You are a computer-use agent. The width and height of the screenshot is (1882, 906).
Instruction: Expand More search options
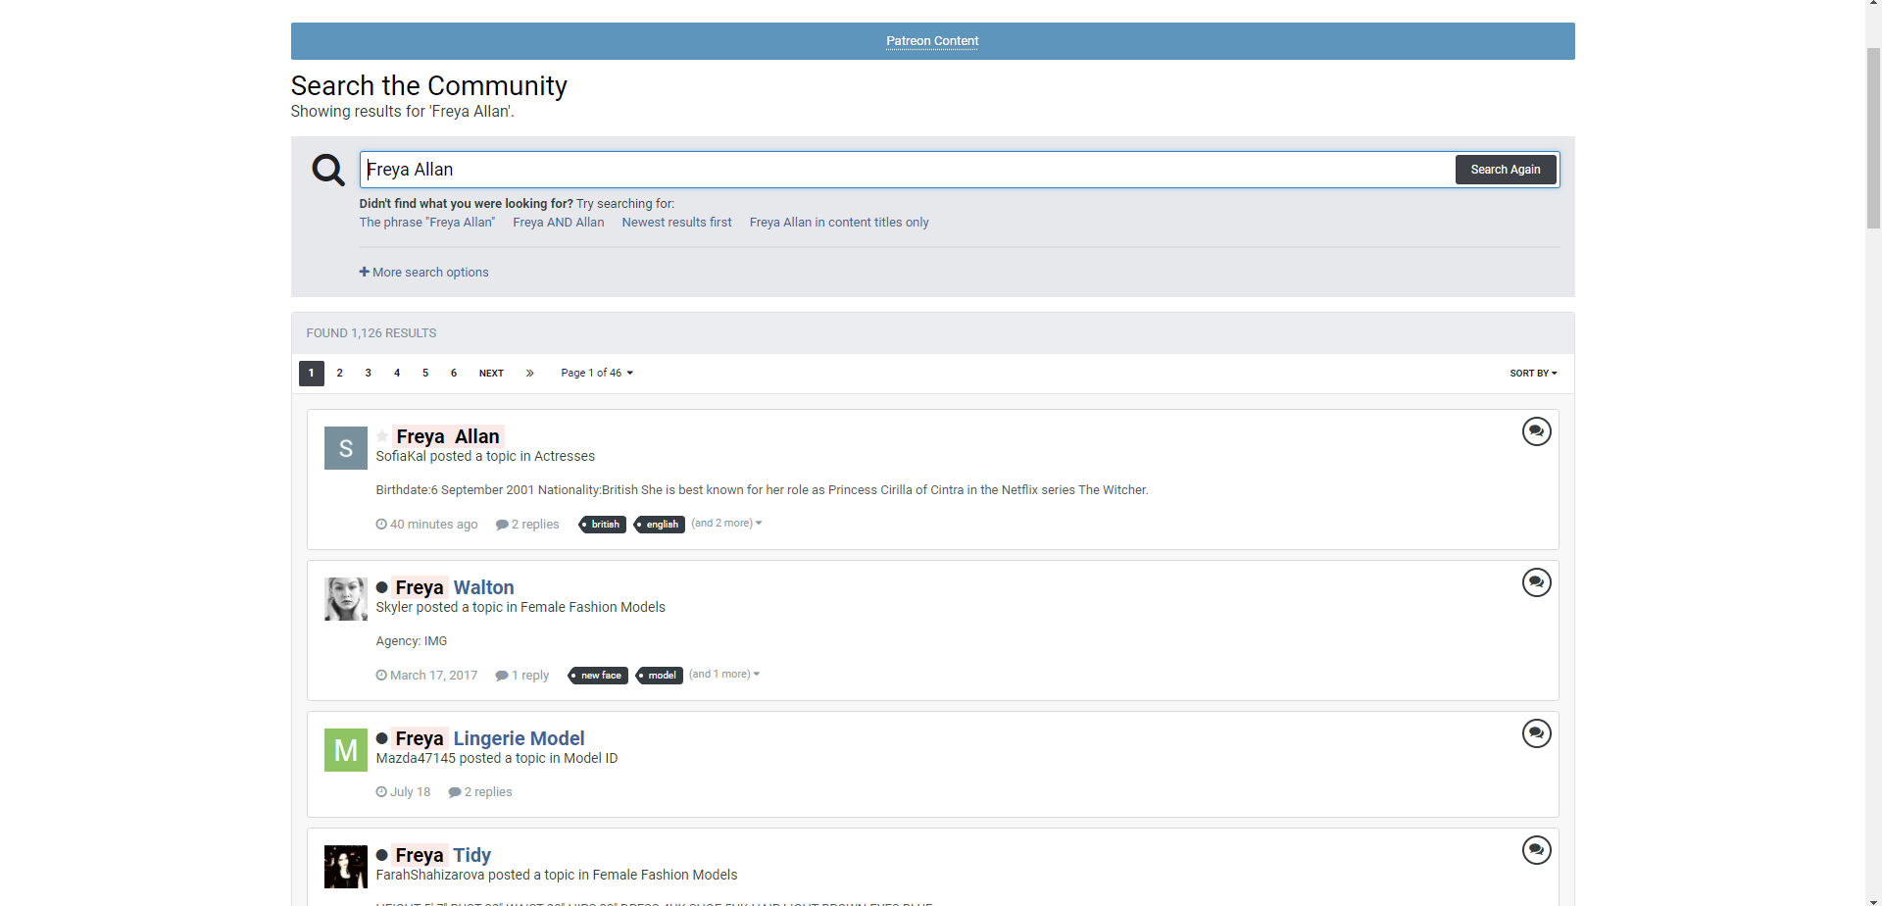[423, 273]
